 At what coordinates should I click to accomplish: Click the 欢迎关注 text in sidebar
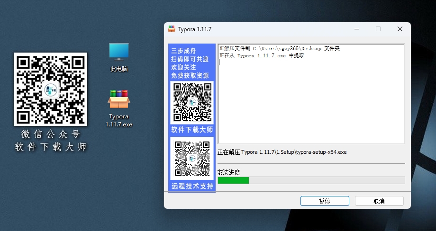click(x=184, y=67)
